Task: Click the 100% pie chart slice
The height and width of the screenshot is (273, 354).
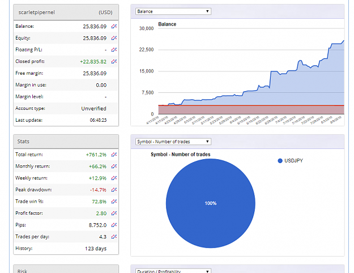Action: point(210,203)
